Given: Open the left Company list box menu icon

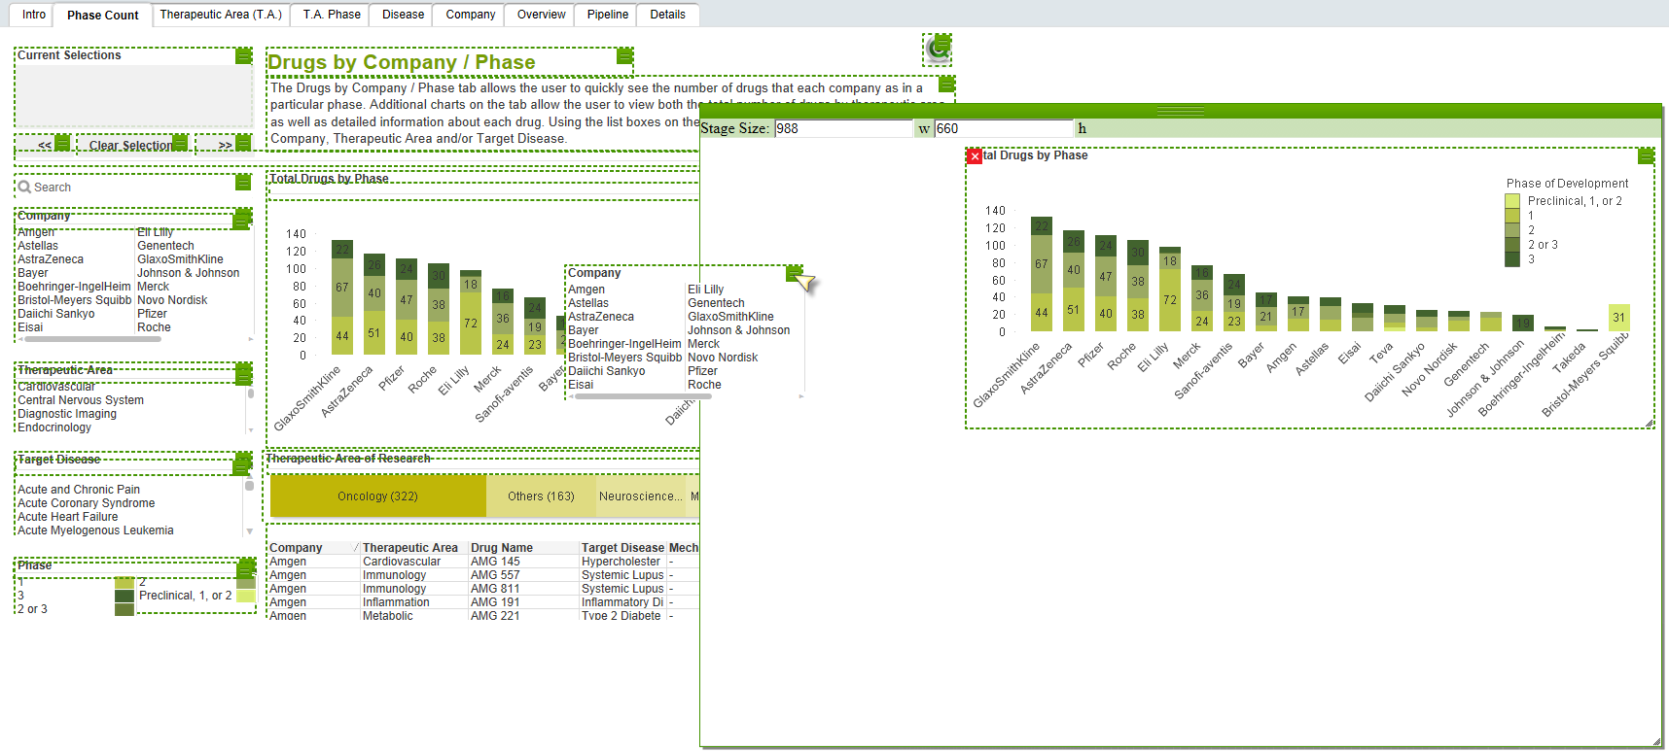Looking at the screenshot, I should coord(241,221).
